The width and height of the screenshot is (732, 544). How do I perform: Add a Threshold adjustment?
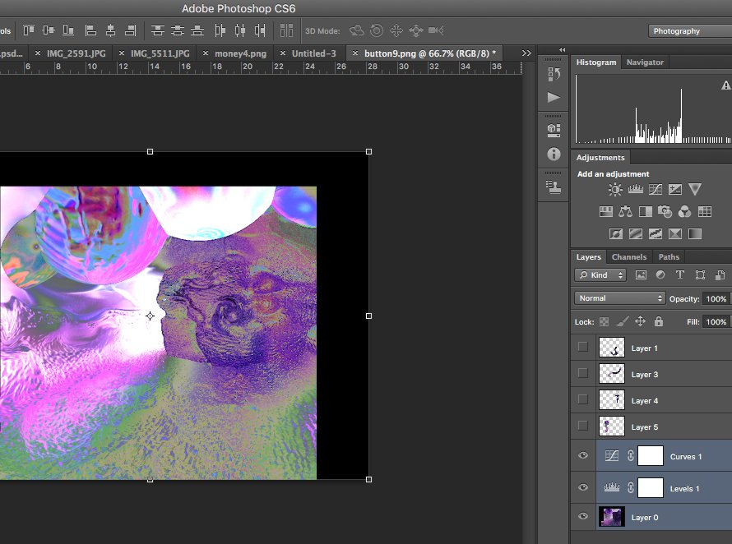pyautogui.click(x=656, y=233)
